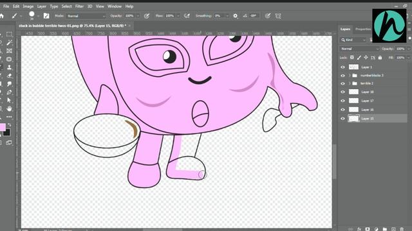Viewport: 412px width, 231px height.
Task: Open the Smoothing value dropdown
Action: pos(227,16)
